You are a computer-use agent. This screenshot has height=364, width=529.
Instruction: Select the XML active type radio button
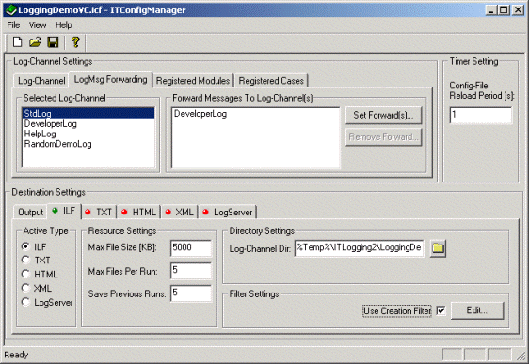25,288
